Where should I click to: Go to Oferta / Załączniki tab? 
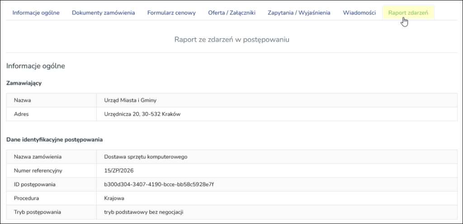[x=232, y=13]
